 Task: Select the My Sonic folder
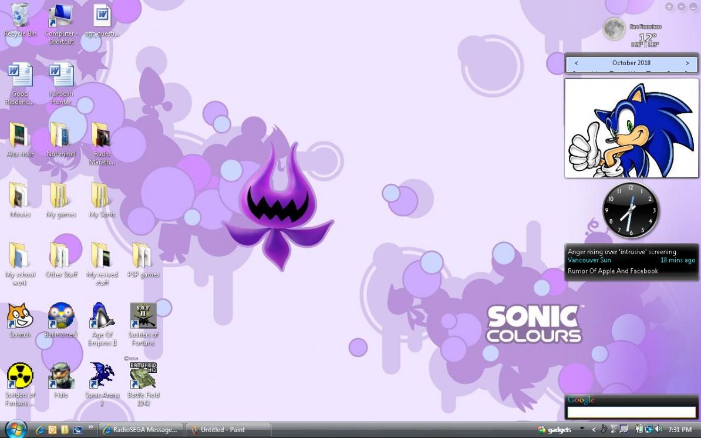click(x=102, y=200)
